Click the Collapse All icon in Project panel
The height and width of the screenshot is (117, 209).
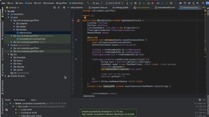59,7
